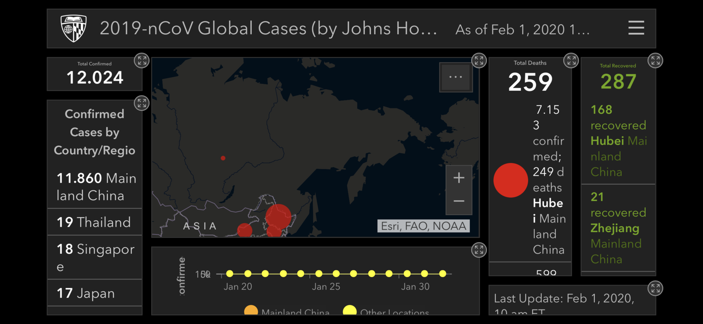Viewport: 703px width, 324px height.
Task: Click the Johns Hopkins shield logo
Action: (73, 28)
